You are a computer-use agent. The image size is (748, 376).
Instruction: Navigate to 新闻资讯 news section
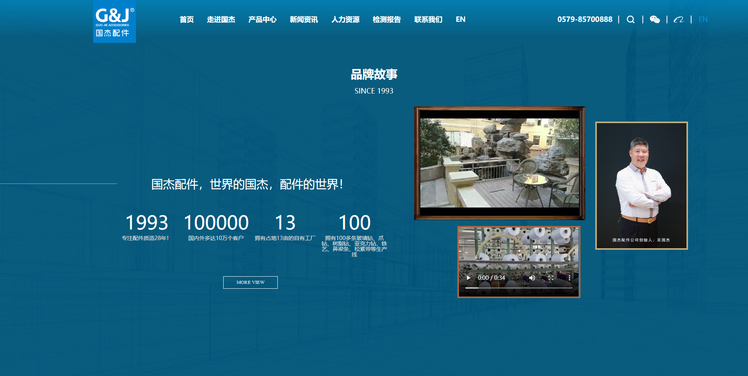click(x=304, y=19)
